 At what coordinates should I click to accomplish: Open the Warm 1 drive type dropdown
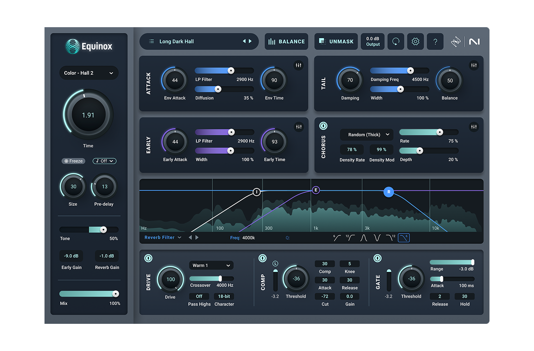[x=211, y=265]
